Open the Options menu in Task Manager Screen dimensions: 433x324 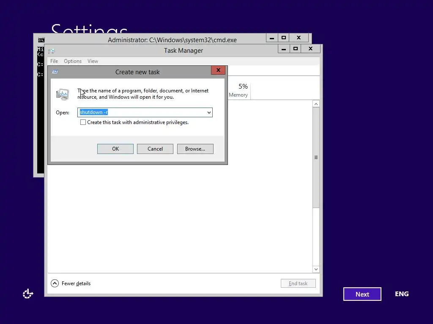[x=73, y=61]
